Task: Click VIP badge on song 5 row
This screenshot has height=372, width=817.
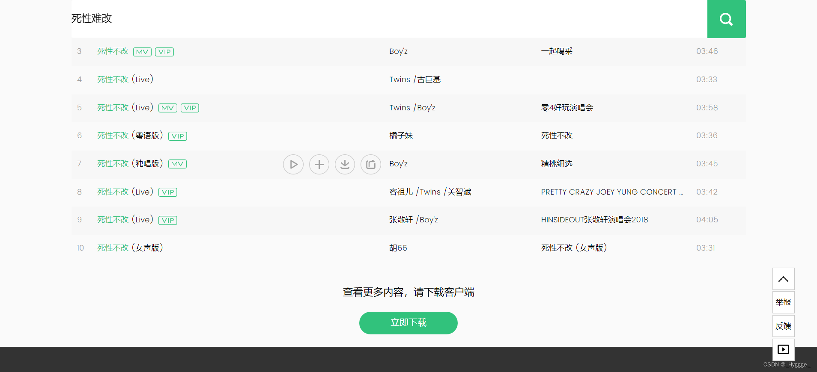Action: (x=190, y=108)
